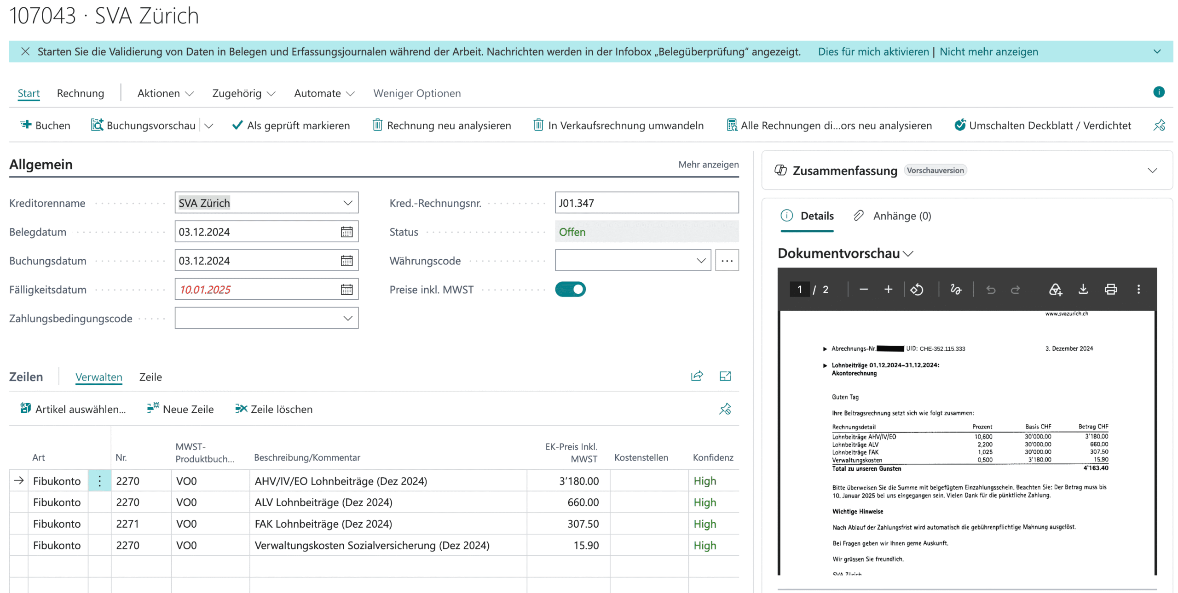Click the undo icon in PDF viewer

click(990, 289)
